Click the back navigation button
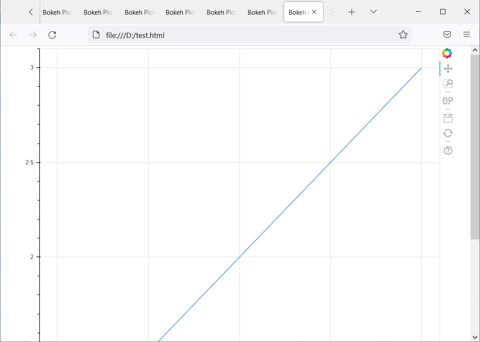The width and height of the screenshot is (480, 342). click(13, 35)
